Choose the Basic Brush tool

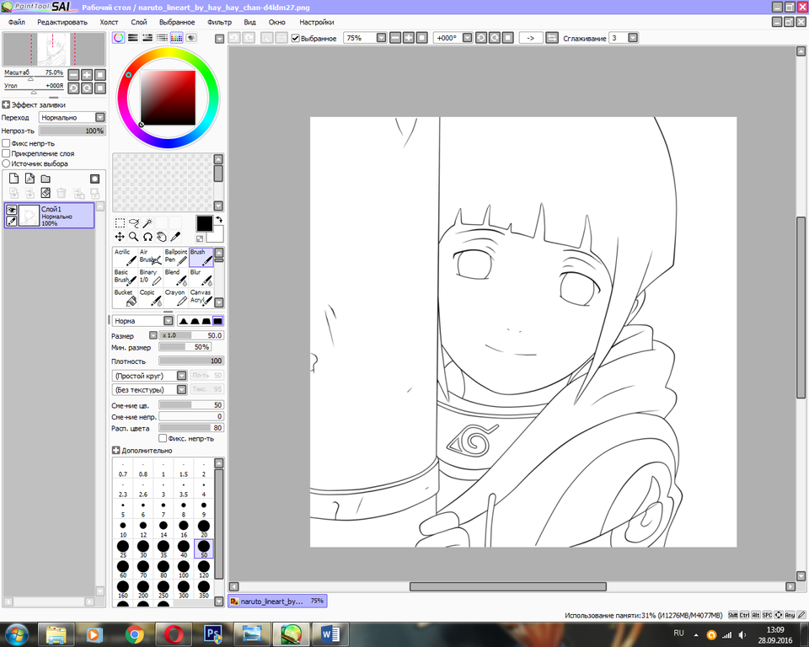tap(125, 277)
